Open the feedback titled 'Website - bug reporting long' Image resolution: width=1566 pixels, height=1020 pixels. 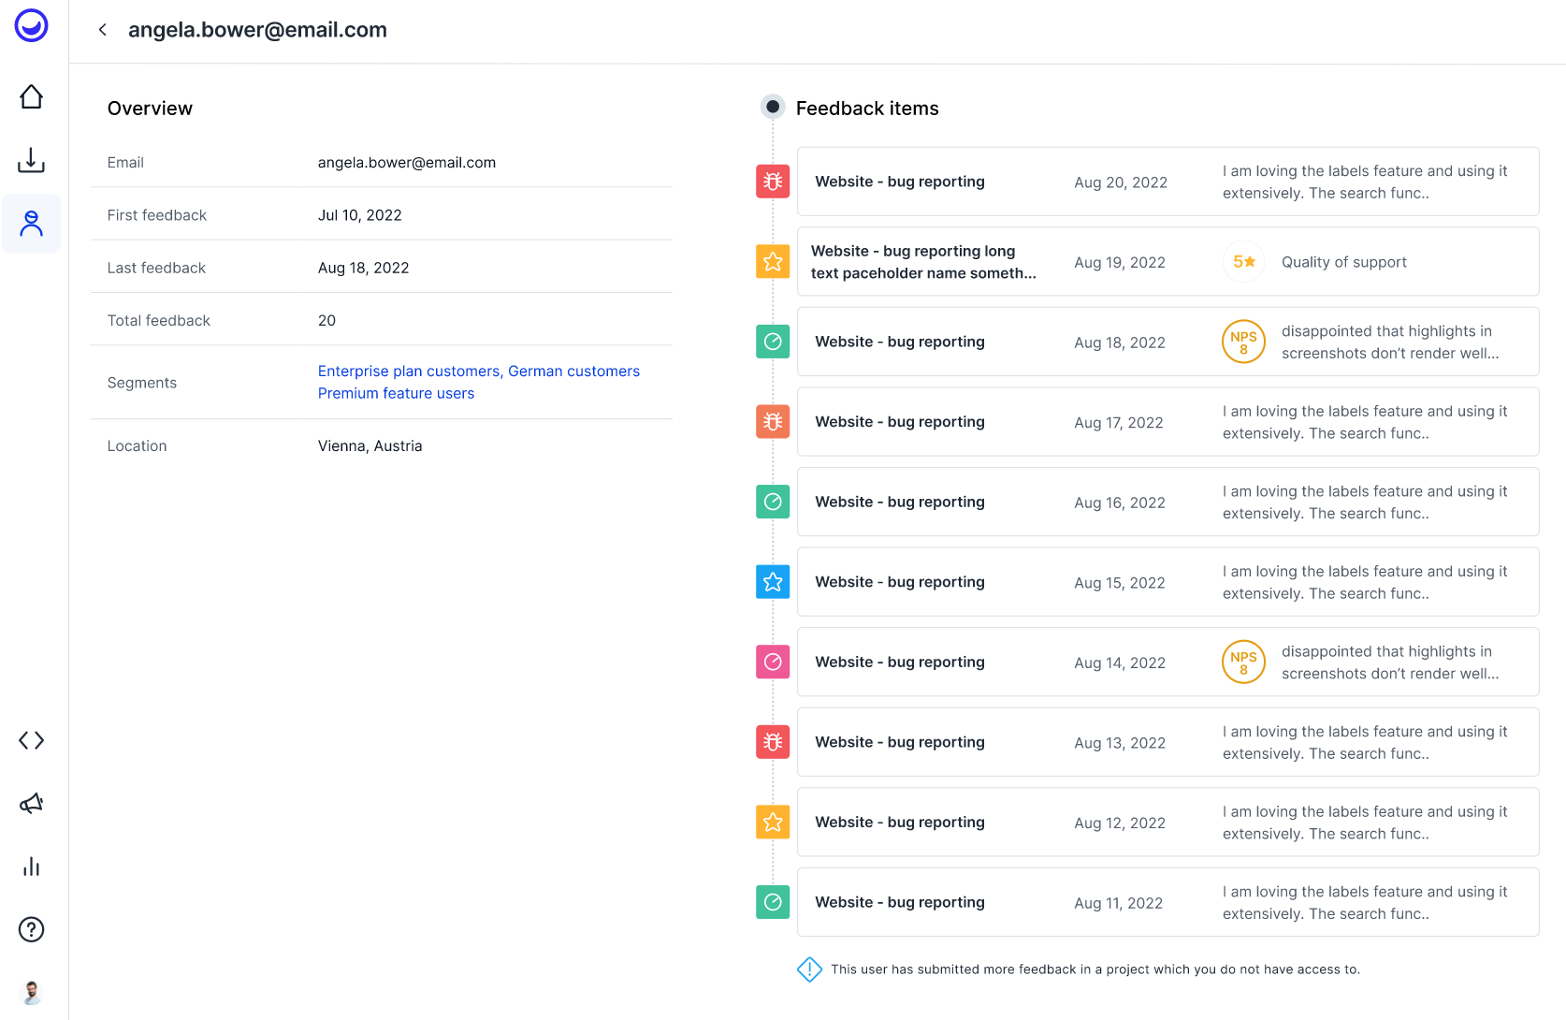[x=1167, y=262]
